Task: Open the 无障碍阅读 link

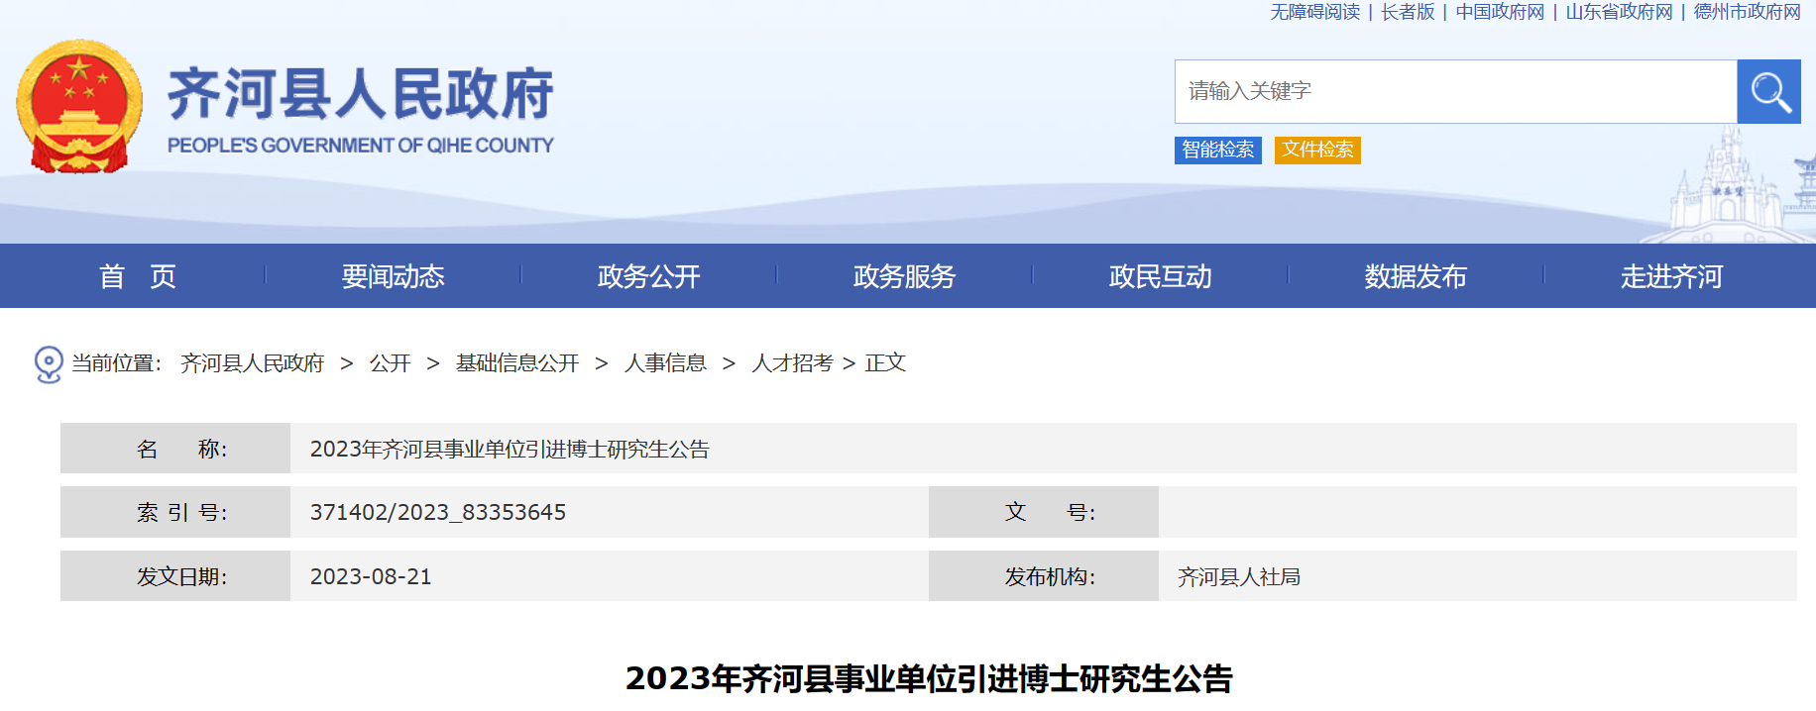Action: click(1315, 12)
